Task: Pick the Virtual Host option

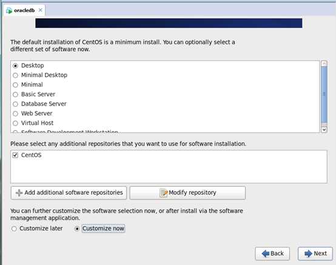Action: pos(15,123)
